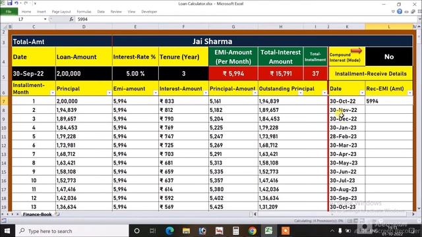This screenshot has height=237, width=422.
Task: Click the taskbar search box
Action: click(x=72, y=231)
